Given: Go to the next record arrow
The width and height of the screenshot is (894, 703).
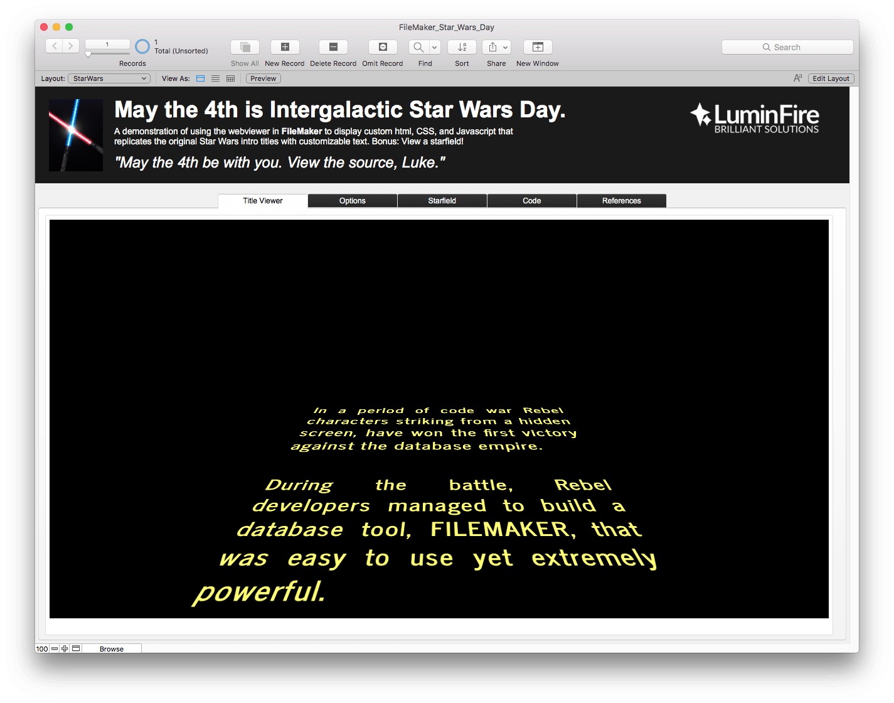Looking at the screenshot, I should (x=71, y=46).
